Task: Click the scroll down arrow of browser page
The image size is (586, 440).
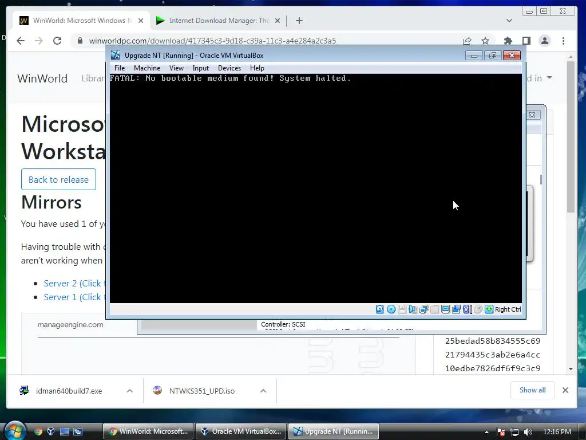Action: coord(571,369)
